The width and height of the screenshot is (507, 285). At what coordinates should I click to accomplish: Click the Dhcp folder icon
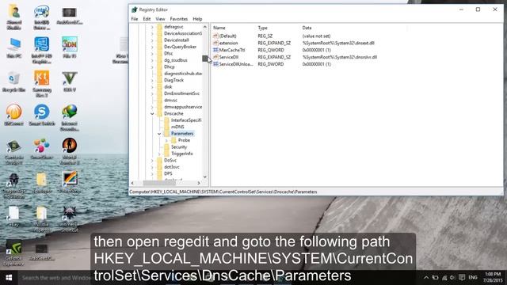pyautogui.click(x=159, y=66)
